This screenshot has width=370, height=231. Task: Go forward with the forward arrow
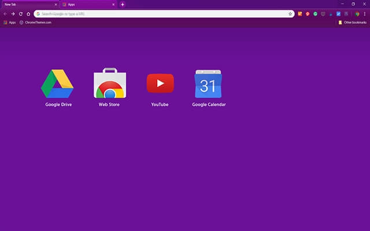click(13, 14)
